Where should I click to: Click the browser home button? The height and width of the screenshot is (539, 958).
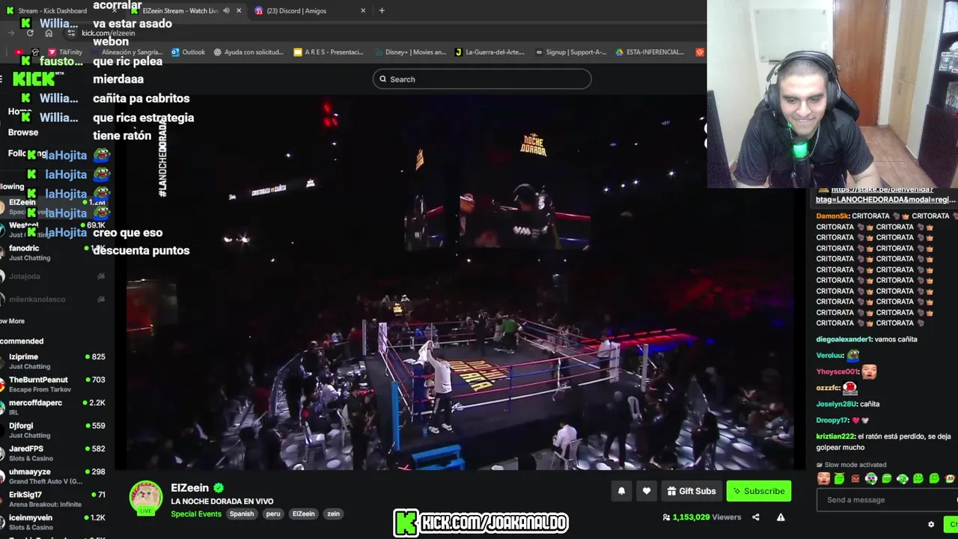pos(49,33)
